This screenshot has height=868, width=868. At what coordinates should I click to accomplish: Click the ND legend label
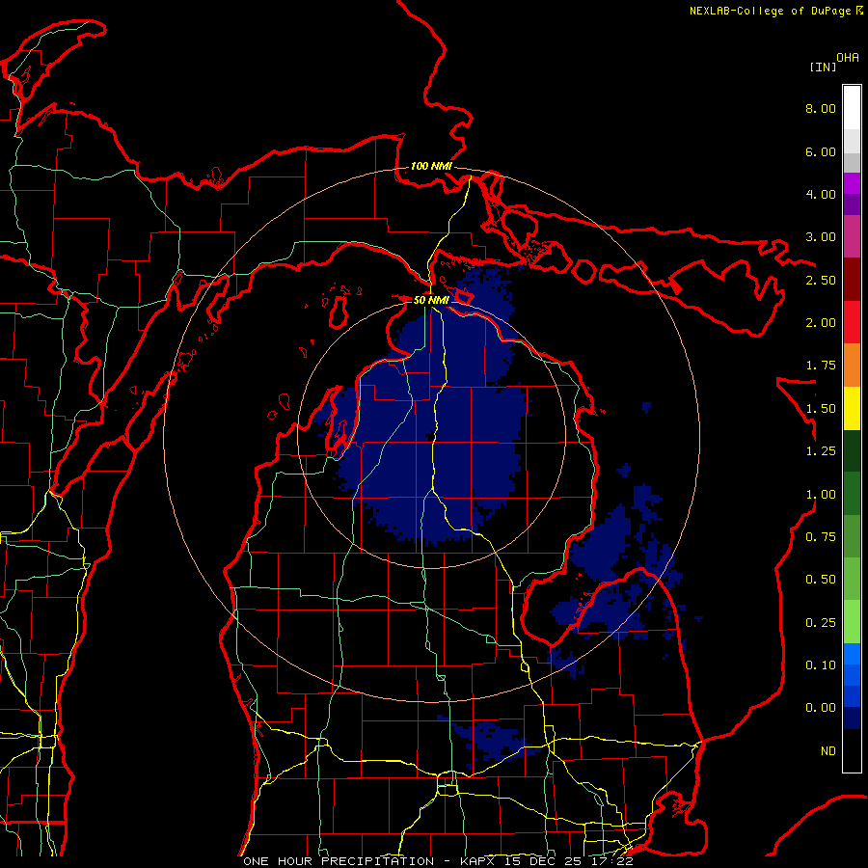pos(828,751)
